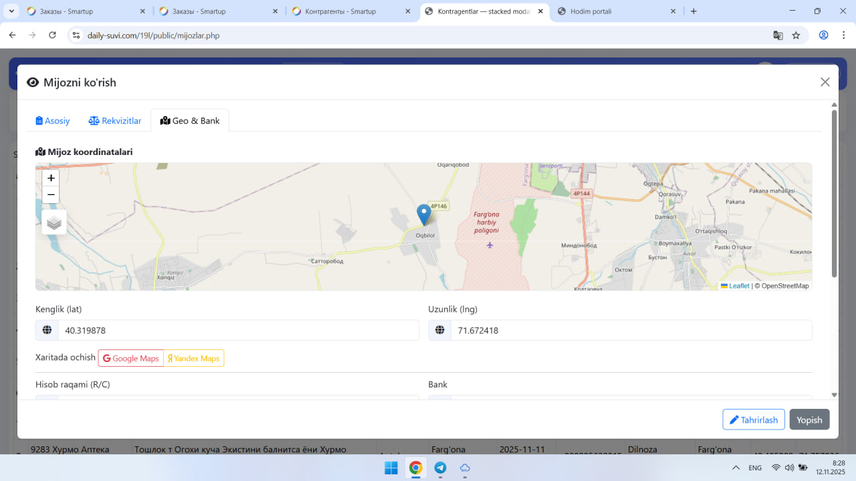This screenshot has height=481, width=856.
Task: Click the 9283 Хурмо Аптека row text
Action: pos(70,450)
